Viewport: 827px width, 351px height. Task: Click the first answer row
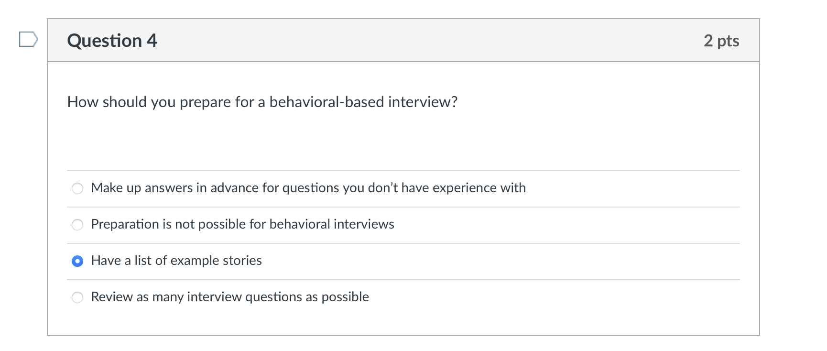click(x=308, y=188)
